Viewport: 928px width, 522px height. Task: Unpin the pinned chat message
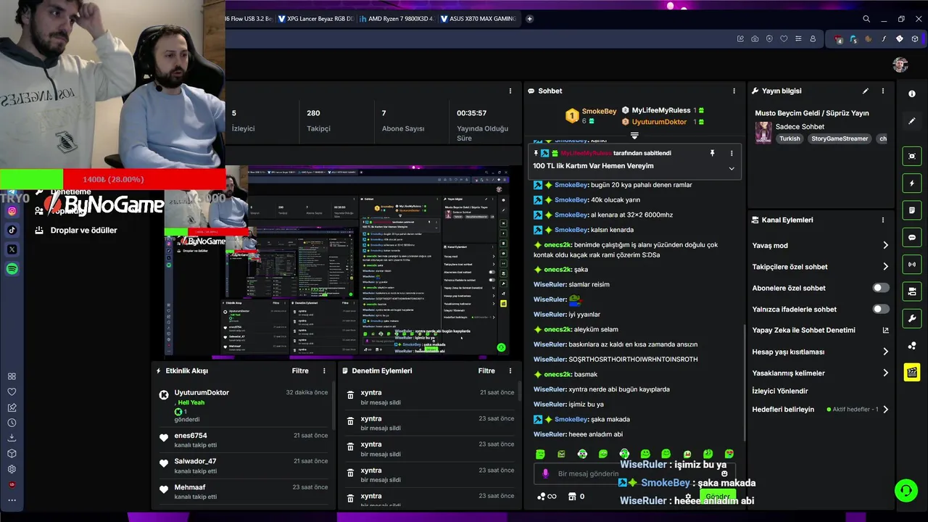[x=712, y=154]
